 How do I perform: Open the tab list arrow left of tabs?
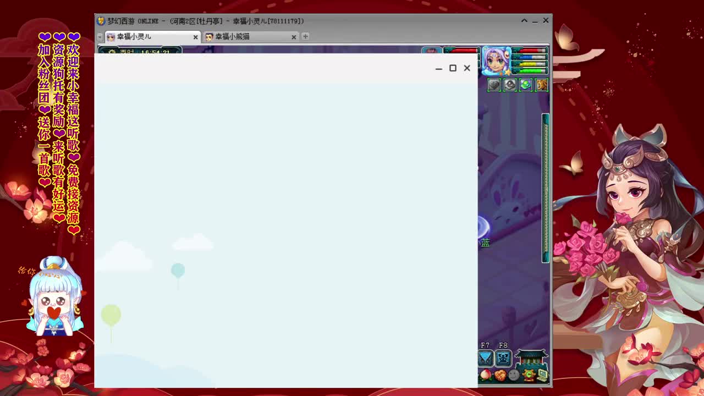pyautogui.click(x=100, y=37)
